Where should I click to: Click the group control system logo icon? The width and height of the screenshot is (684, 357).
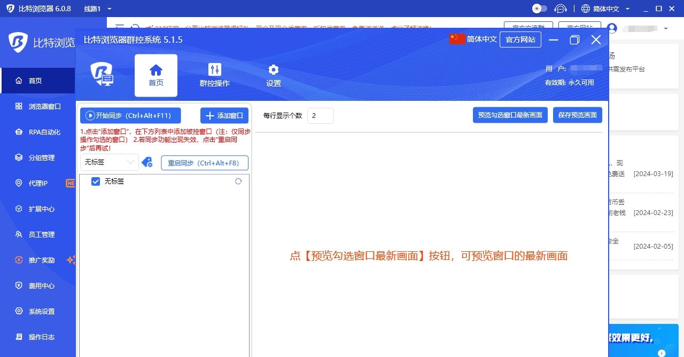click(102, 74)
